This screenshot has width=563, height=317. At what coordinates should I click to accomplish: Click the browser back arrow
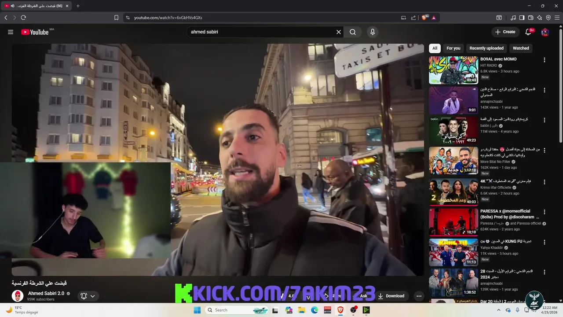point(6,18)
